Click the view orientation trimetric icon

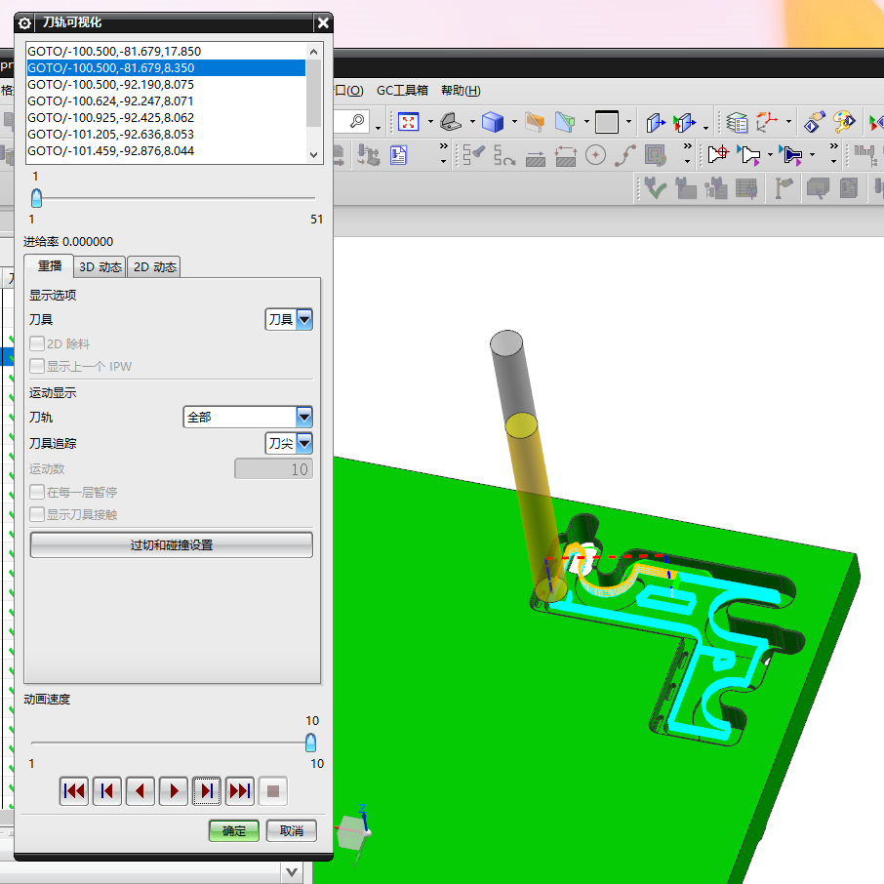click(x=451, y=122)
